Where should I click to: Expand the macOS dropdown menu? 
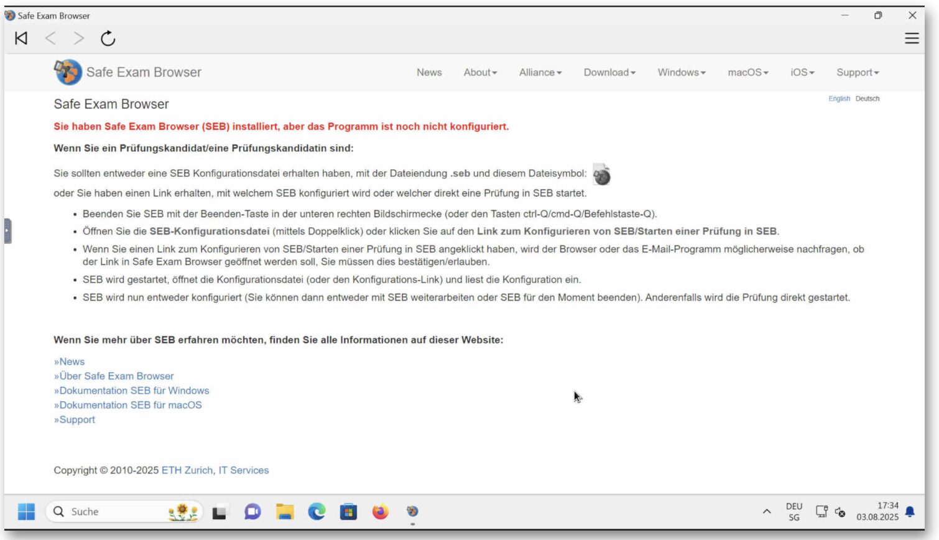coord(748,72)
